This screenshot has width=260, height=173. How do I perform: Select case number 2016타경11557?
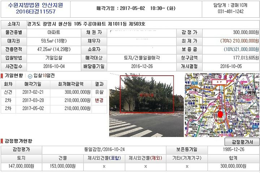[x=36, y=12]
